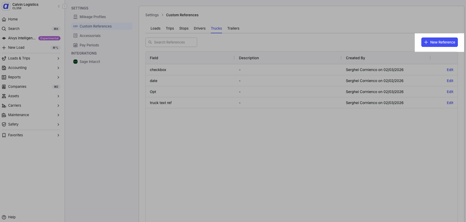Screen dimensions: 466x222
Task: Expand the Assets chevron
Action: point(58,96)
